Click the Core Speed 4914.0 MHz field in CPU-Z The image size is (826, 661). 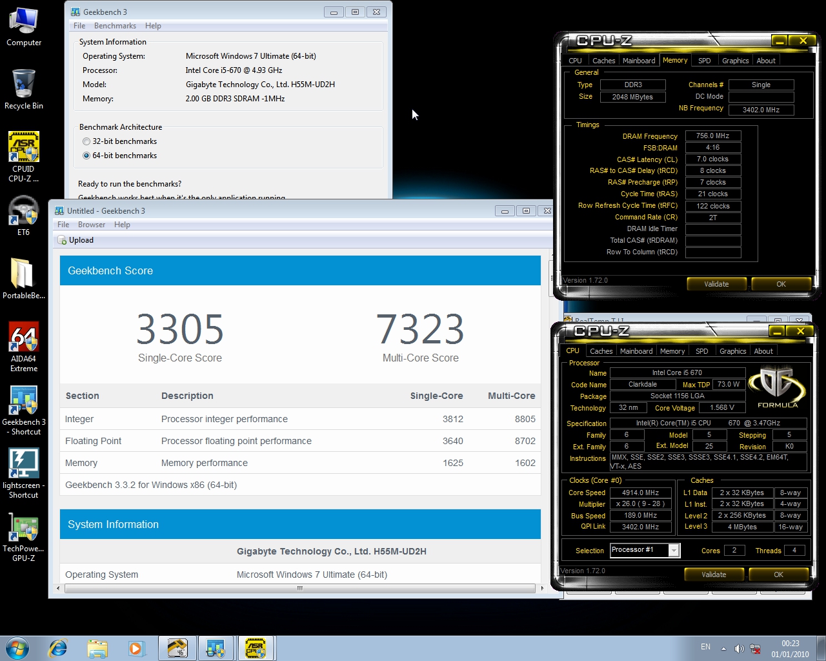[x=640, y=493]
